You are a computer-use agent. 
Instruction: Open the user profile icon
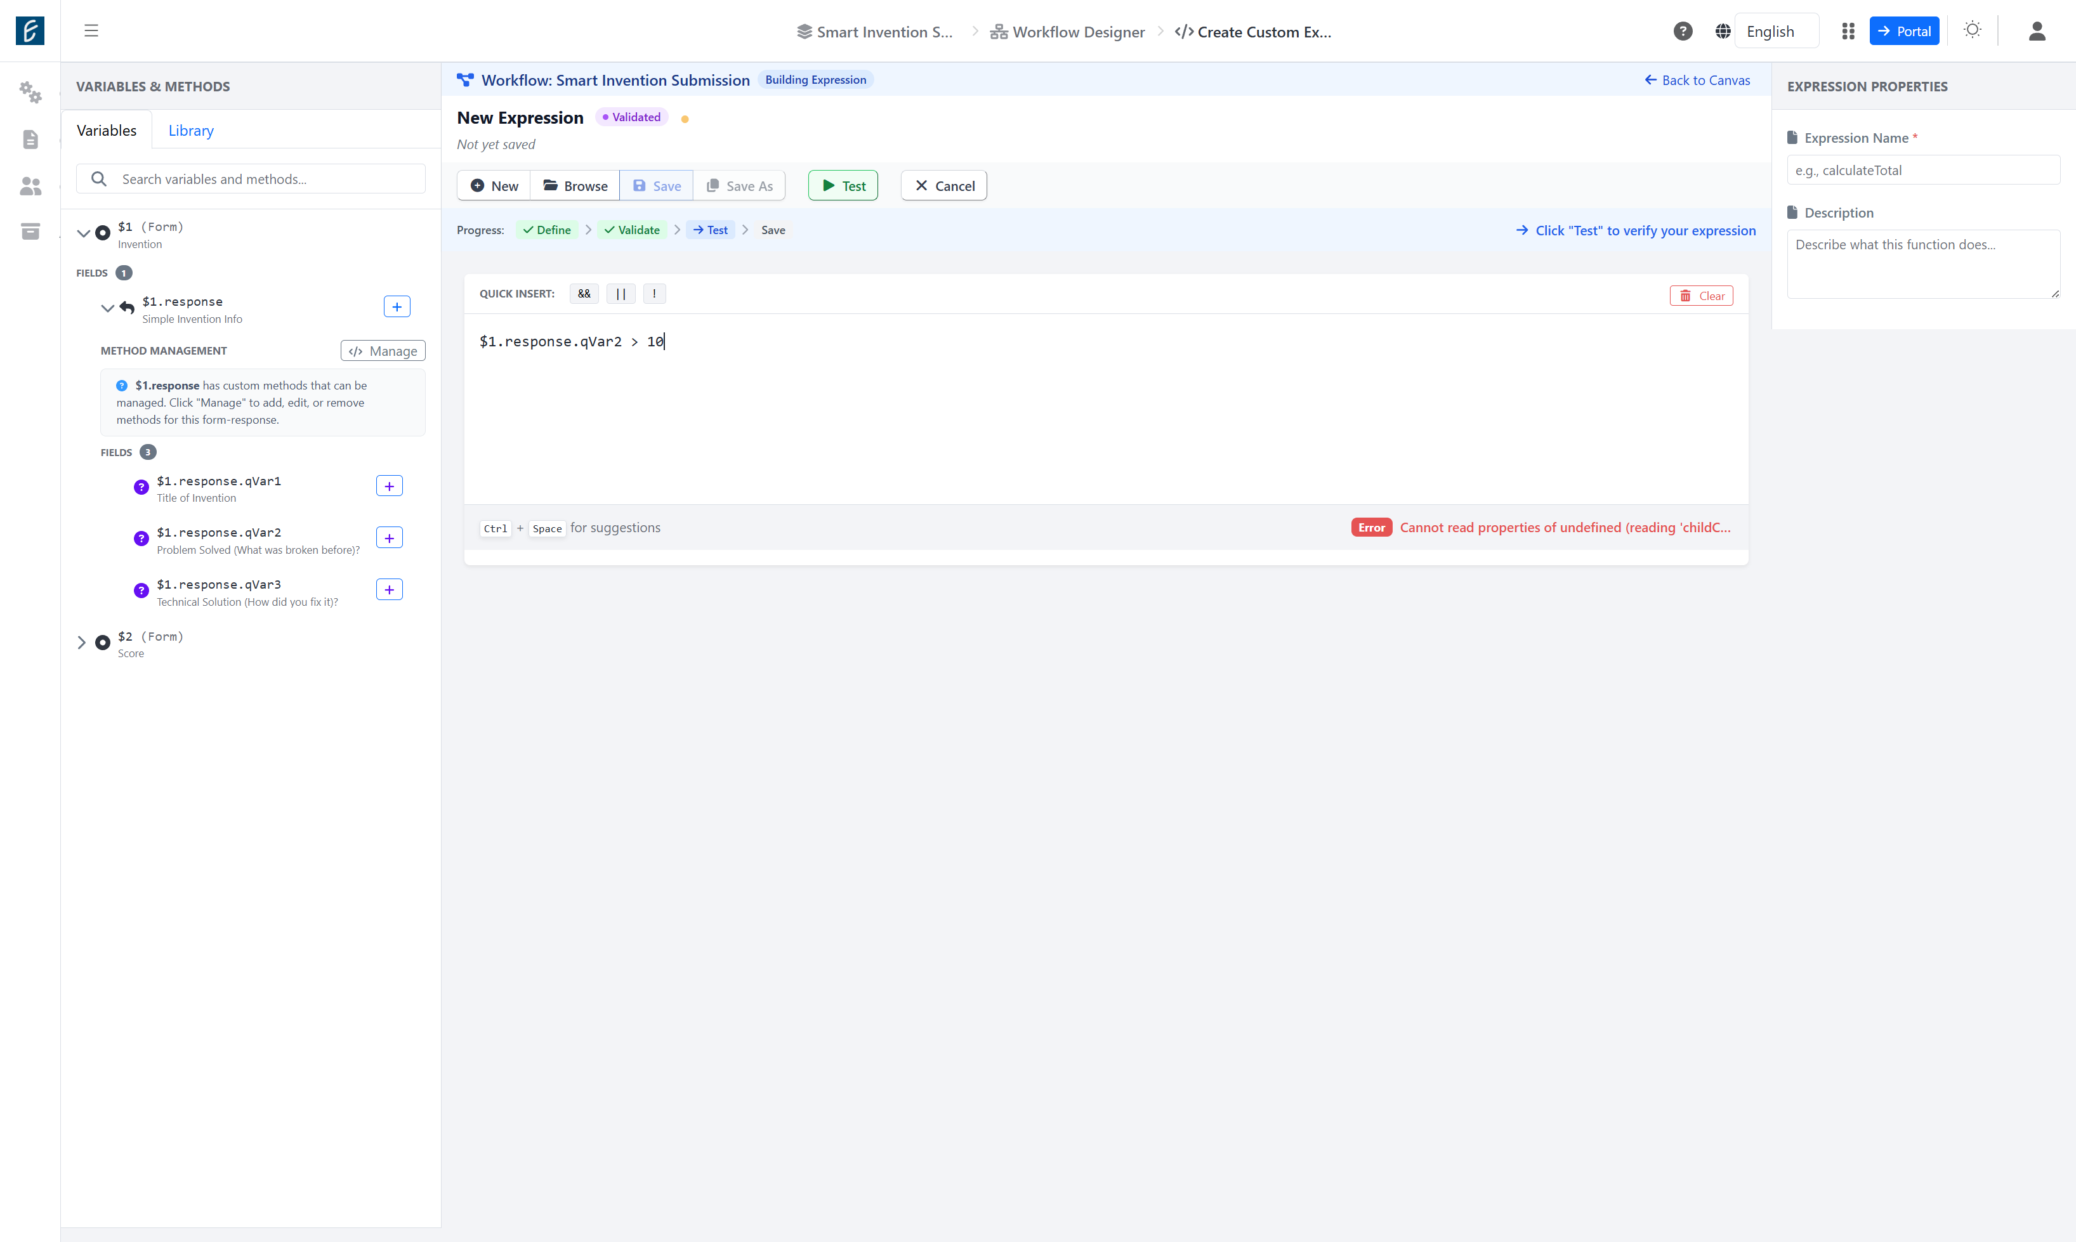coord(2037,31)
